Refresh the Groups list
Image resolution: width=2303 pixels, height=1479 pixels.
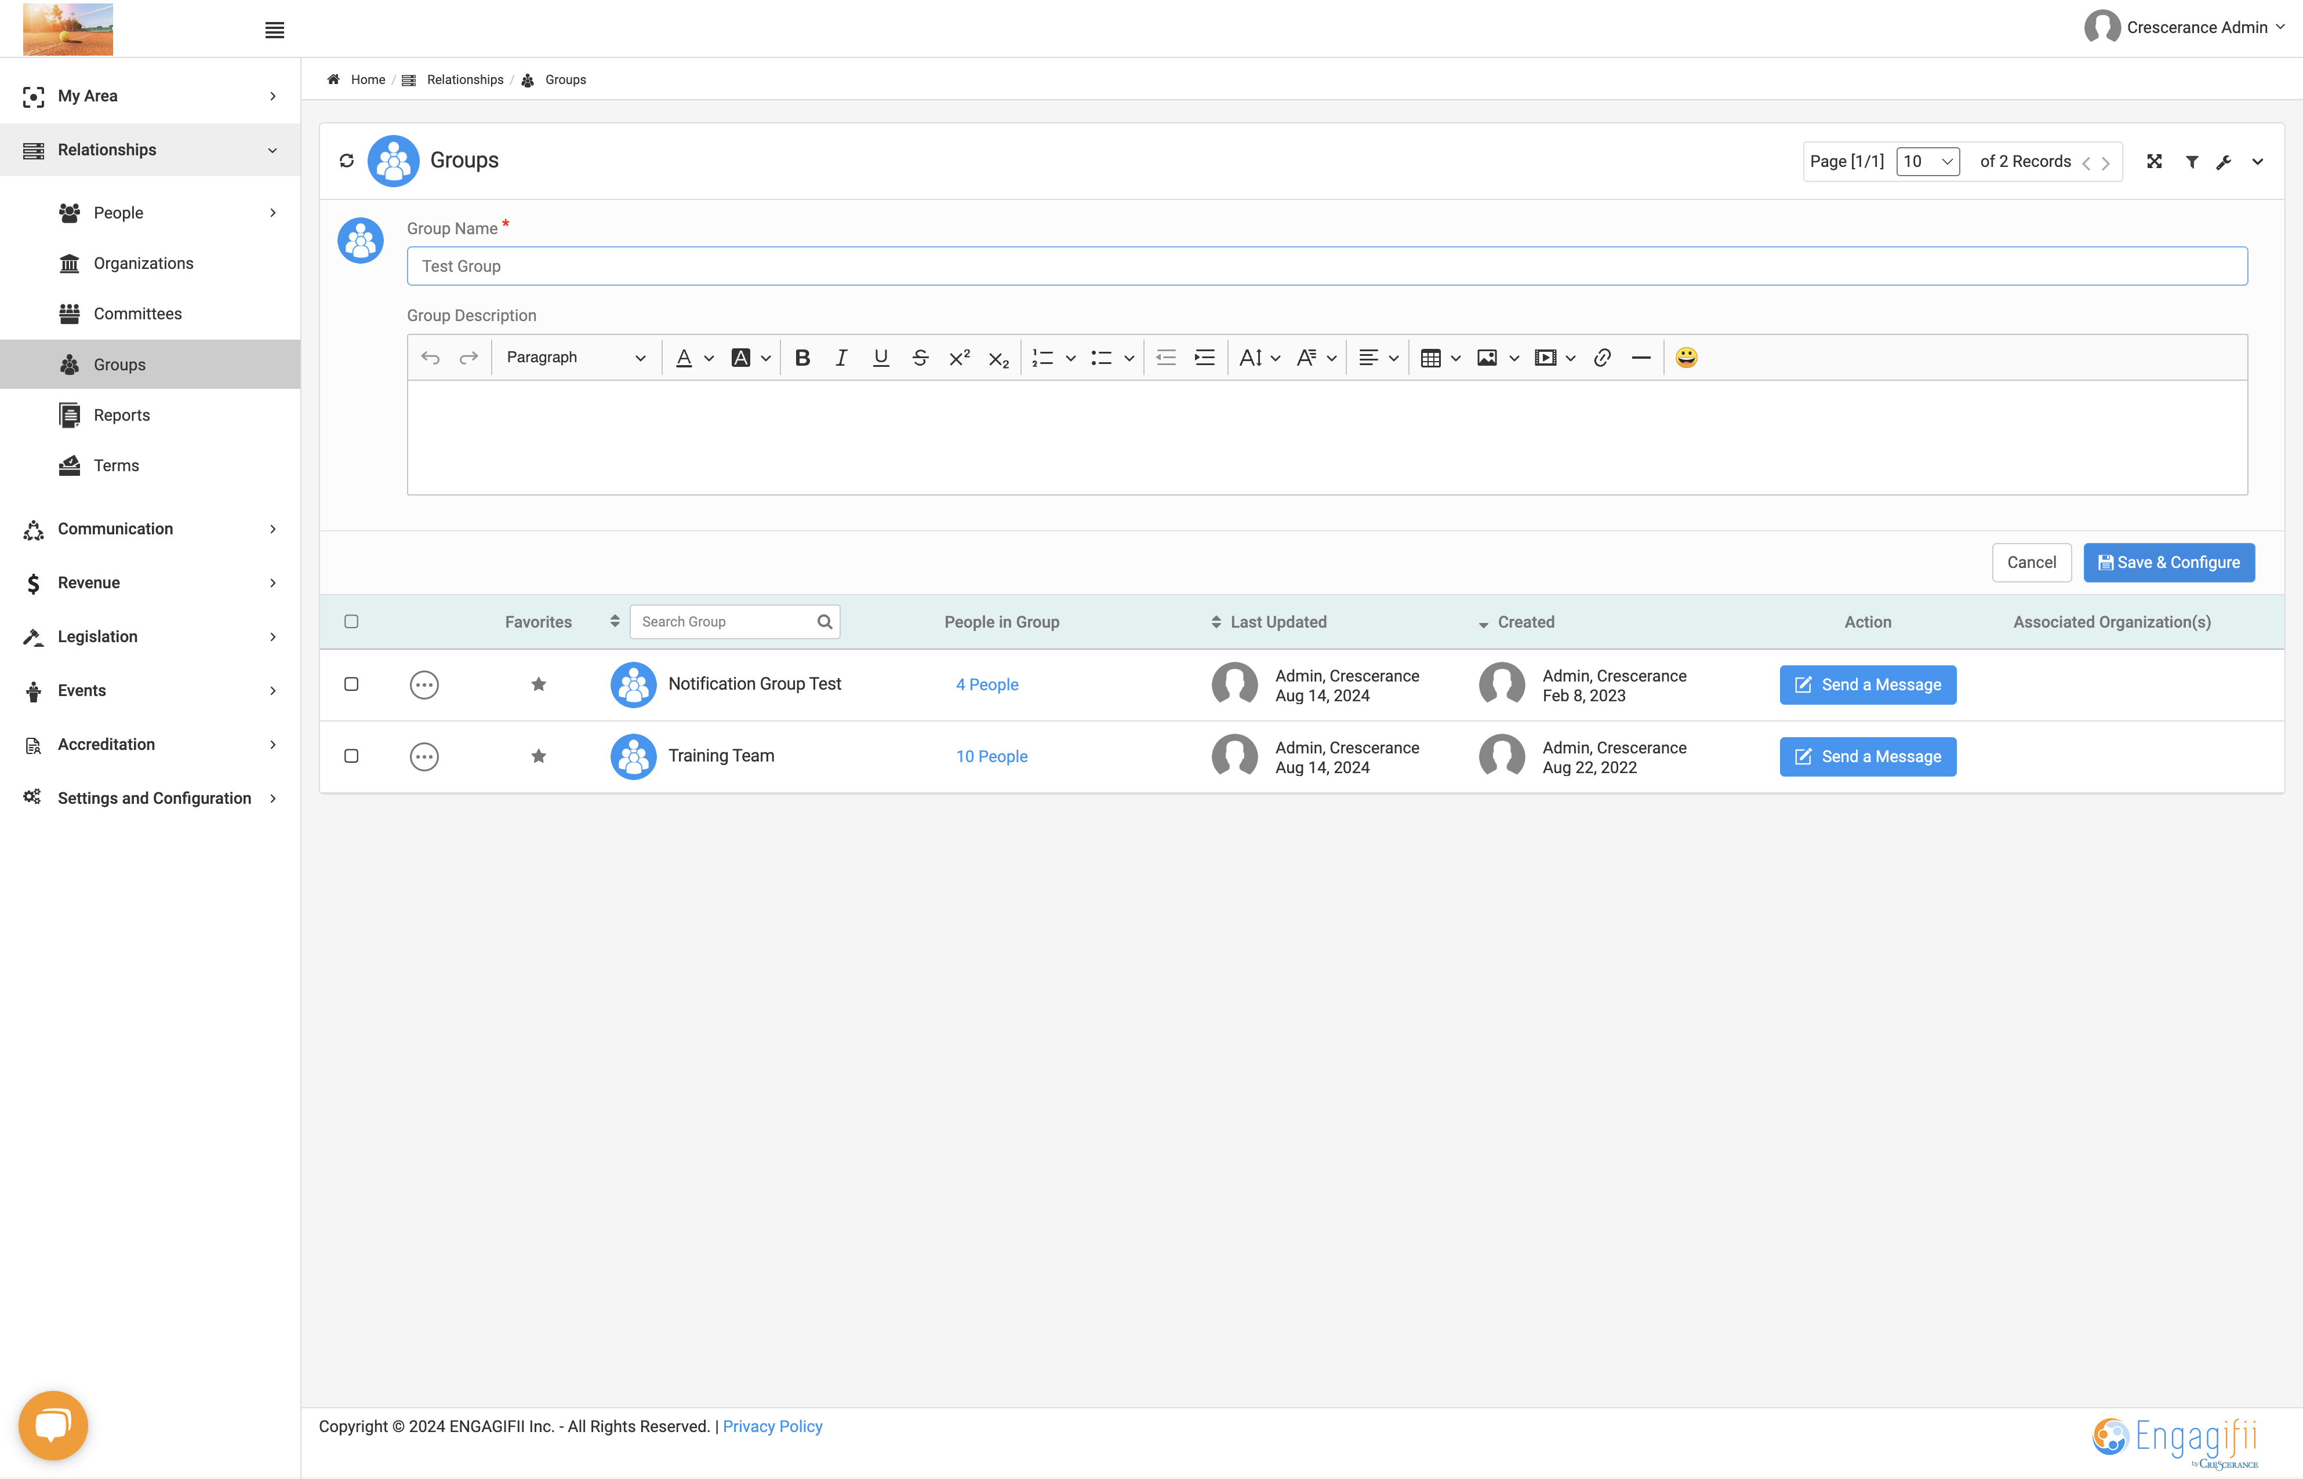coord(346,161)
